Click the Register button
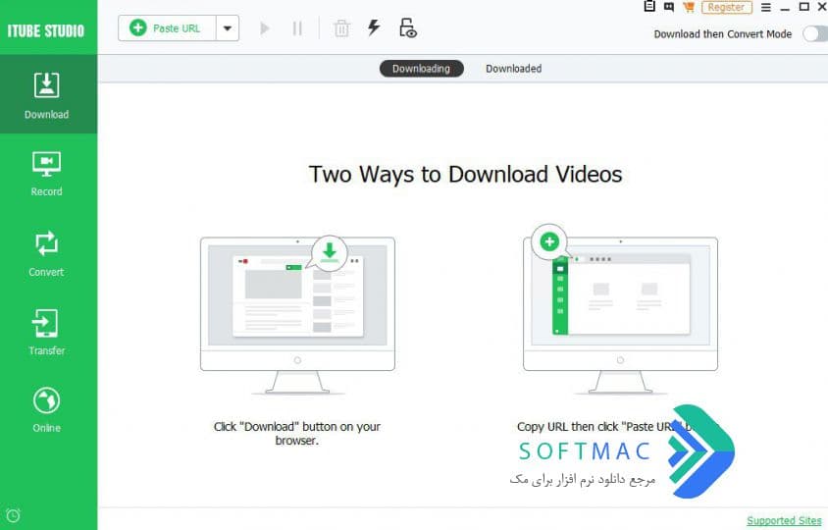Viewport: 828px width, 530px height. pos(727,8)
